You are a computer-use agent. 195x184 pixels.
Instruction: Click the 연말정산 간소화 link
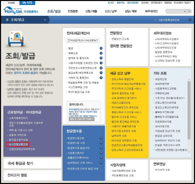tap(120, 39)
